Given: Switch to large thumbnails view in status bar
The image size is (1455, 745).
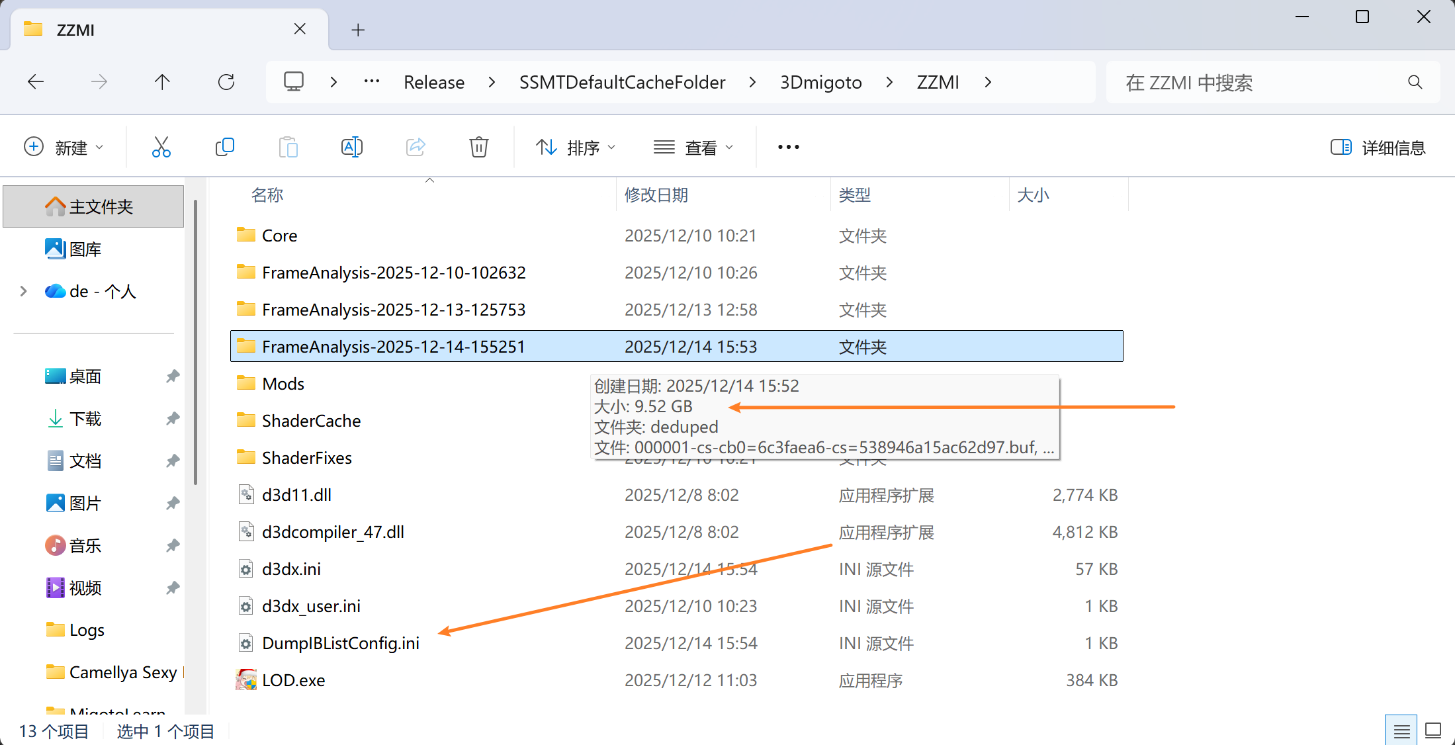Looking at the screenshot, I should (x=1433, y=730).
